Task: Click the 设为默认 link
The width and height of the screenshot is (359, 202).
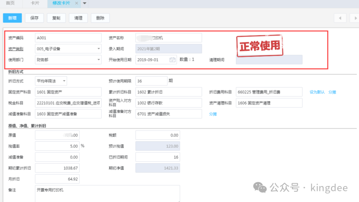Action: tap(317, 92)
